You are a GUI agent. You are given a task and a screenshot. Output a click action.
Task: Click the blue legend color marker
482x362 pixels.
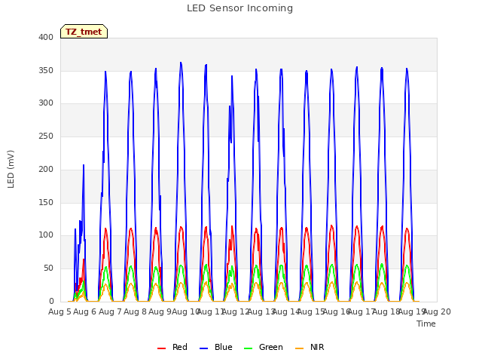(x=204, y=348)
